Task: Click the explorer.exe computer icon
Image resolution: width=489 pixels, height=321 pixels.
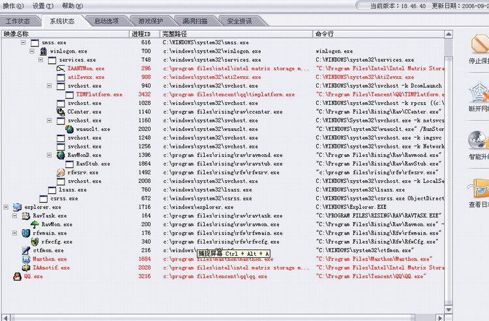Action: coord(17,207)
